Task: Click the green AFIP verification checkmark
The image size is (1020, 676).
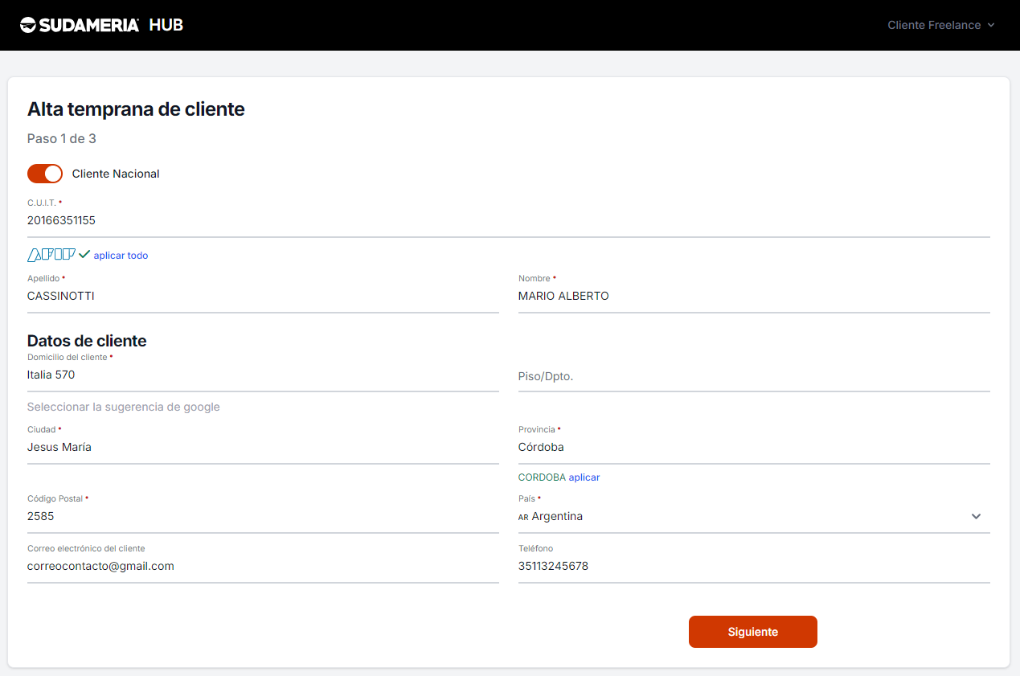Action: [84, 255]
